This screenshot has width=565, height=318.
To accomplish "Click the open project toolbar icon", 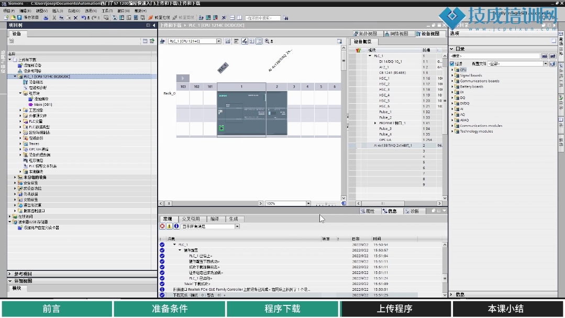I will (x=13, y=18).
